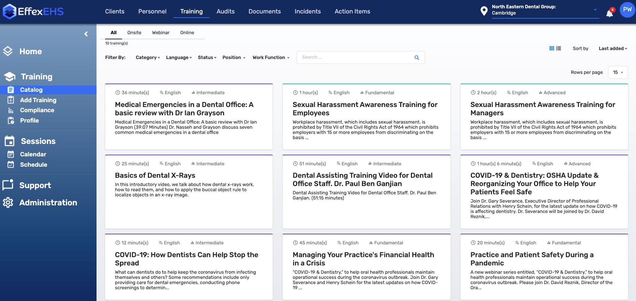Image resolution: width=636 pixels, height=301 pixels.
Task: Expand the Language filter dropdown
Action: click(x=179, y=58)
